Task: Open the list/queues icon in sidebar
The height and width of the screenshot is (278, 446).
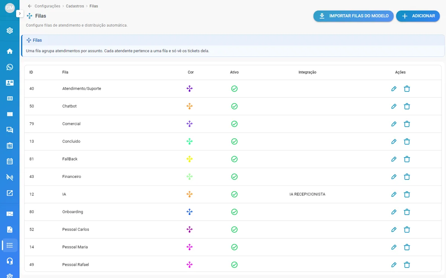Action: point(10,245)
